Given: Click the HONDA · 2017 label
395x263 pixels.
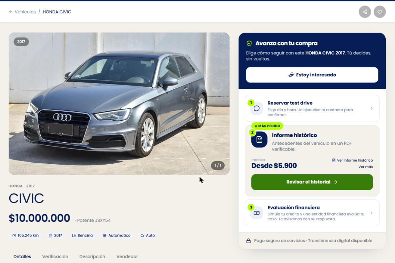Looking at the screenshot, I should 22,186.
